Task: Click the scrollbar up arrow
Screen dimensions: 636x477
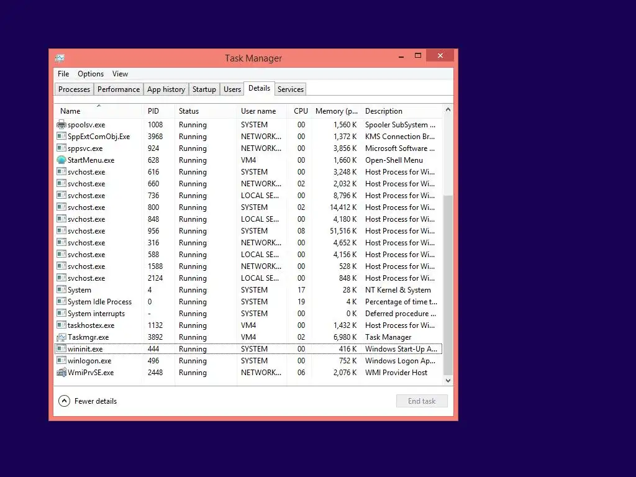Action: (x=448, y=110)
